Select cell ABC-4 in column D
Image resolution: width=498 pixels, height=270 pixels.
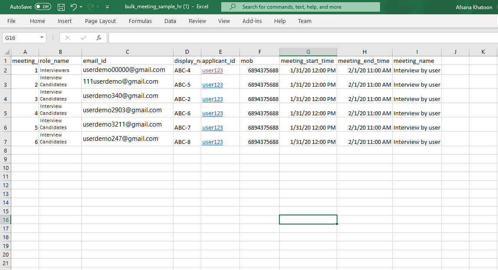[x=187, y=70]
